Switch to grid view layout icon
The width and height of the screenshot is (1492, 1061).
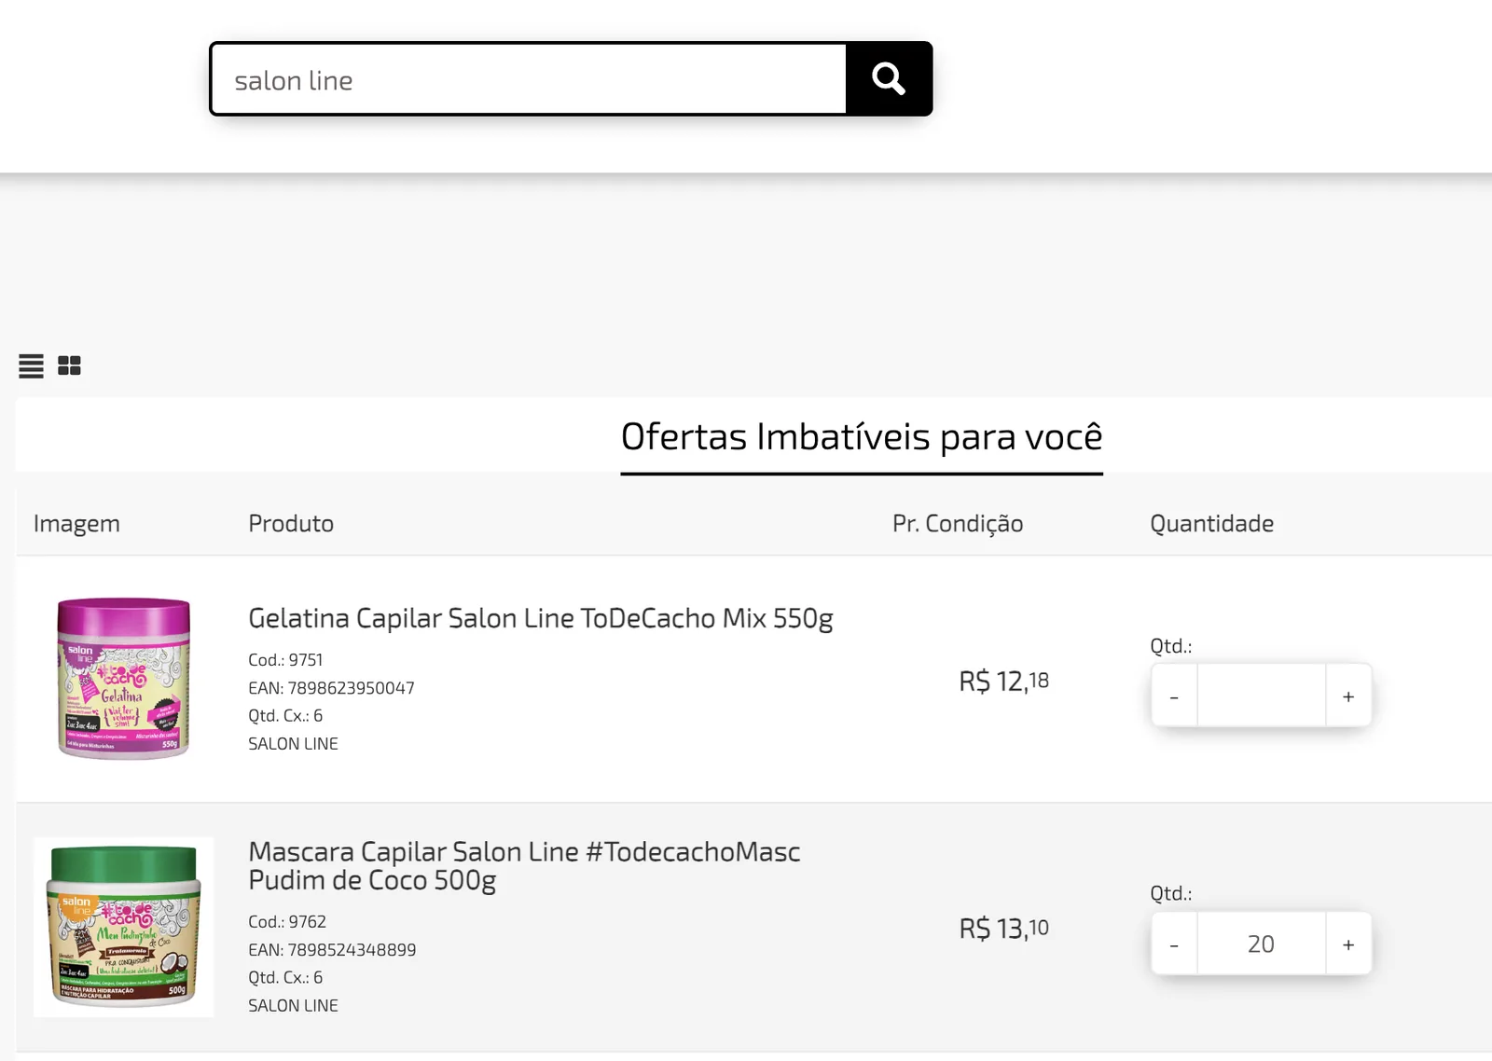click(69, 365)
